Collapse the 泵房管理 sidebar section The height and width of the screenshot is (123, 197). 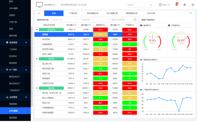26,42
